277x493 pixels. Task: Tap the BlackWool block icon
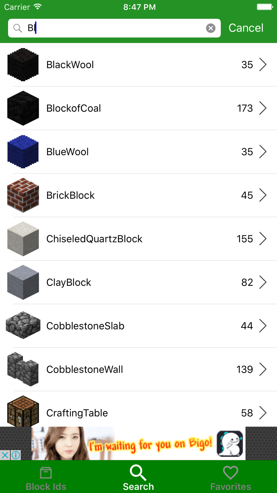pyautogui.click(x=23, y=65)
